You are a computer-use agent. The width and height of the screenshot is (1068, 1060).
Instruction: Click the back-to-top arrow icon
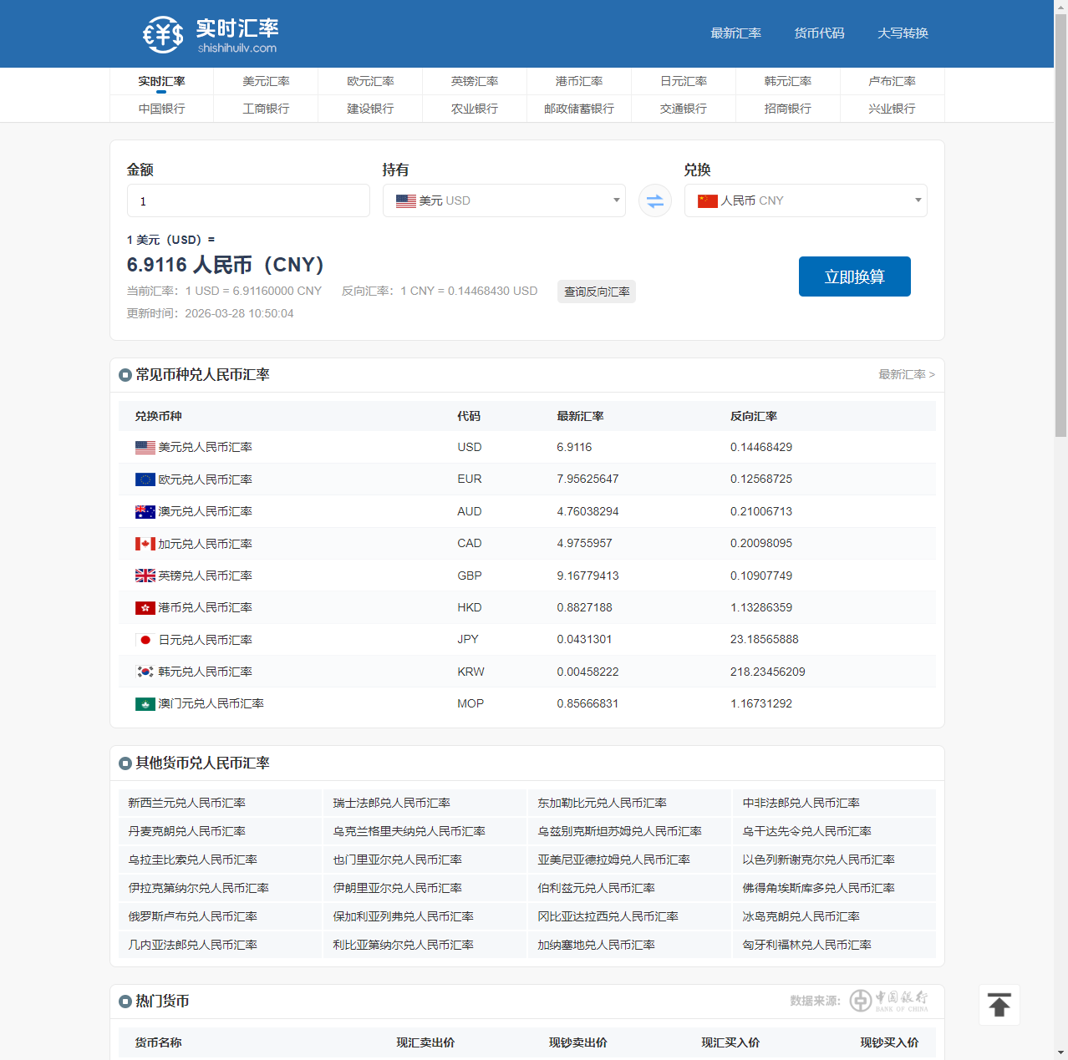tap(999, 1004)
